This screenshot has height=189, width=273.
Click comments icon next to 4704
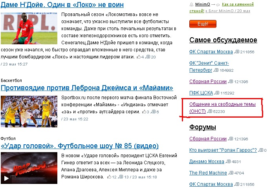point(231,173)
